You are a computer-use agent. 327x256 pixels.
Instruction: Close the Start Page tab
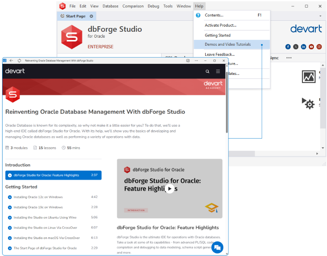(x=91, y=16)
